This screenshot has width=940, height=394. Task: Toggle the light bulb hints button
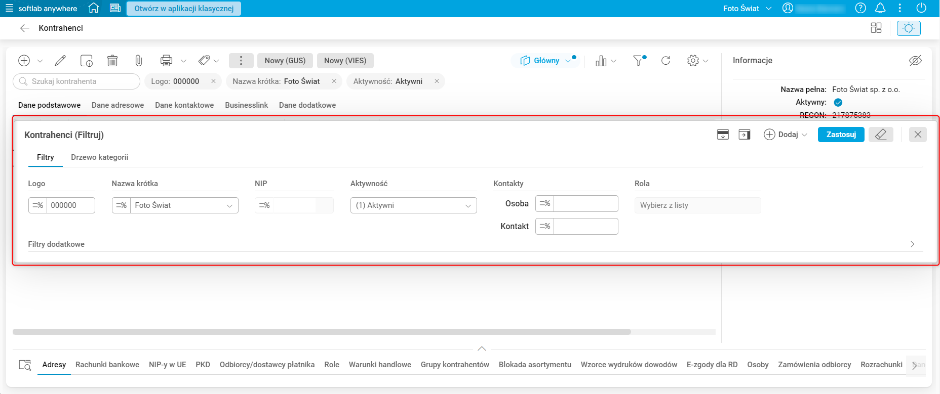909,28
